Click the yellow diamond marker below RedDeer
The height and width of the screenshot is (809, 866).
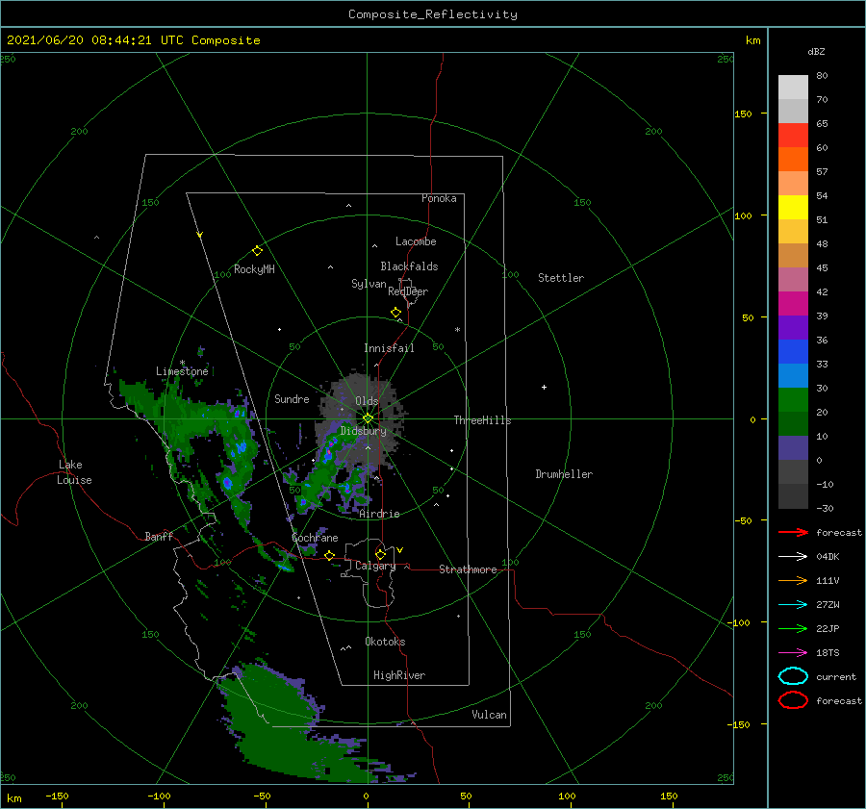click(x=396, y=312)
